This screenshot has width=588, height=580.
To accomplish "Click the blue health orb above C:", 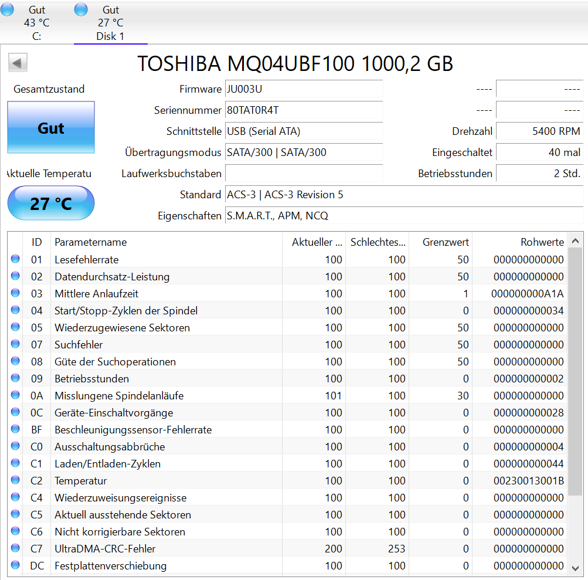I will [7, 9].
